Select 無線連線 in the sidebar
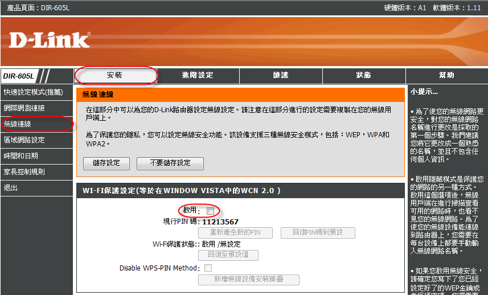 pyautogui.click(x=36, y=124)
